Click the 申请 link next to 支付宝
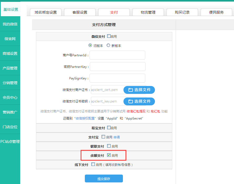Image resolution: width=234 pixels, height=184 pixels. click(x=117, y=137)
